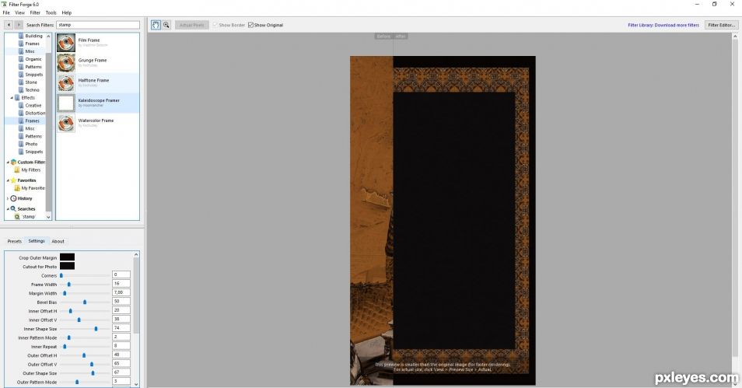The image size is (742, 388).
Task: Click the Inner Offset H value field
Action: pos(121,310)
